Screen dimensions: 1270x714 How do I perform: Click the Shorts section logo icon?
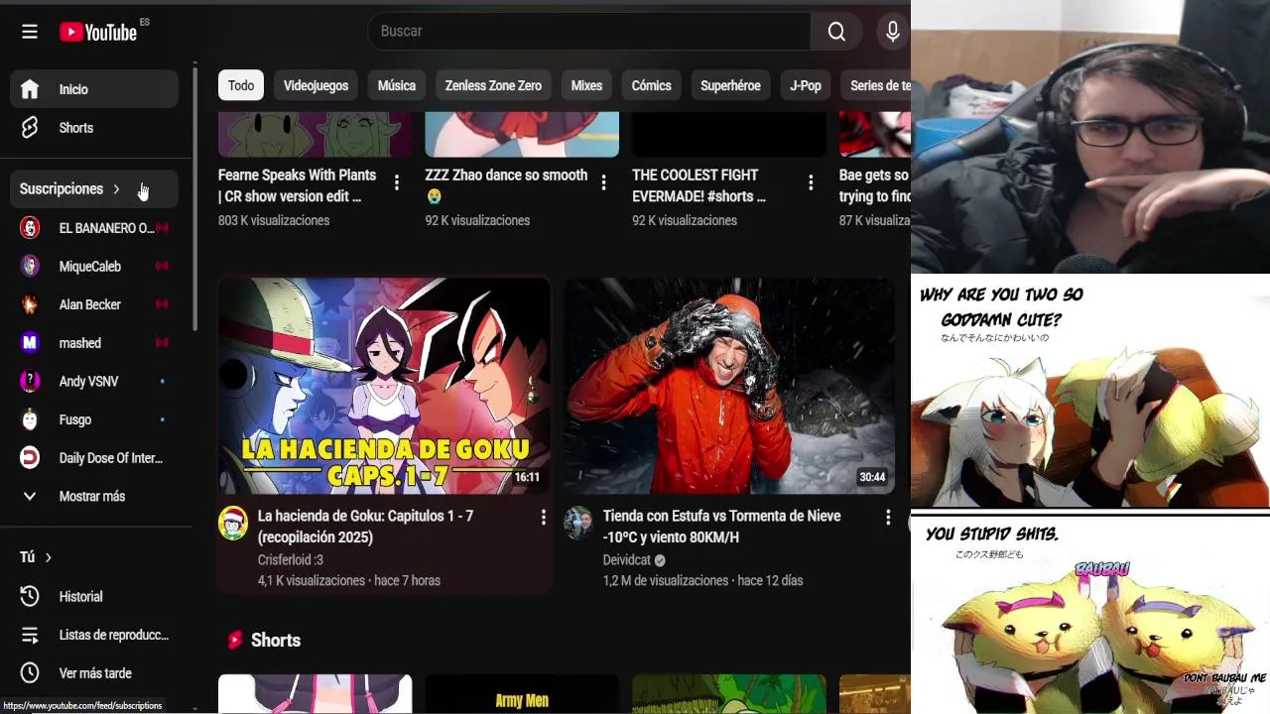tap(234, 641)
